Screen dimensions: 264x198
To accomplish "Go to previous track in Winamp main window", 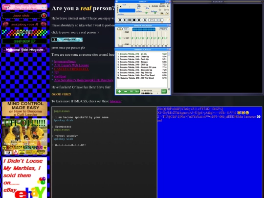I will 120,20.
